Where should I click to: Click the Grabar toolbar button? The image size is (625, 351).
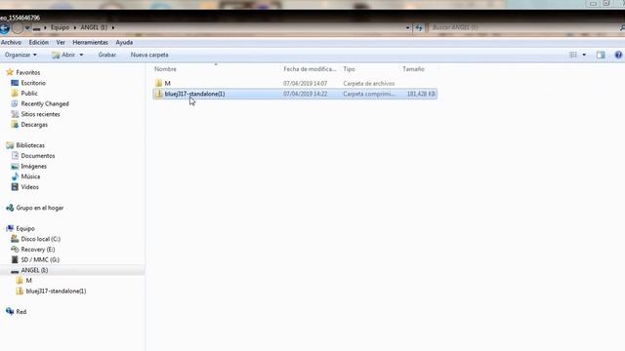pos(107,55)
